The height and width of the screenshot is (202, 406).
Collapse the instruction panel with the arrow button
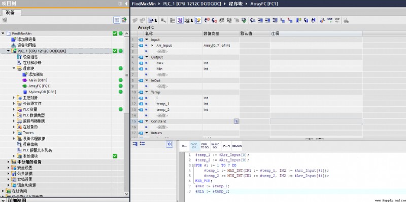click(170, 144)
